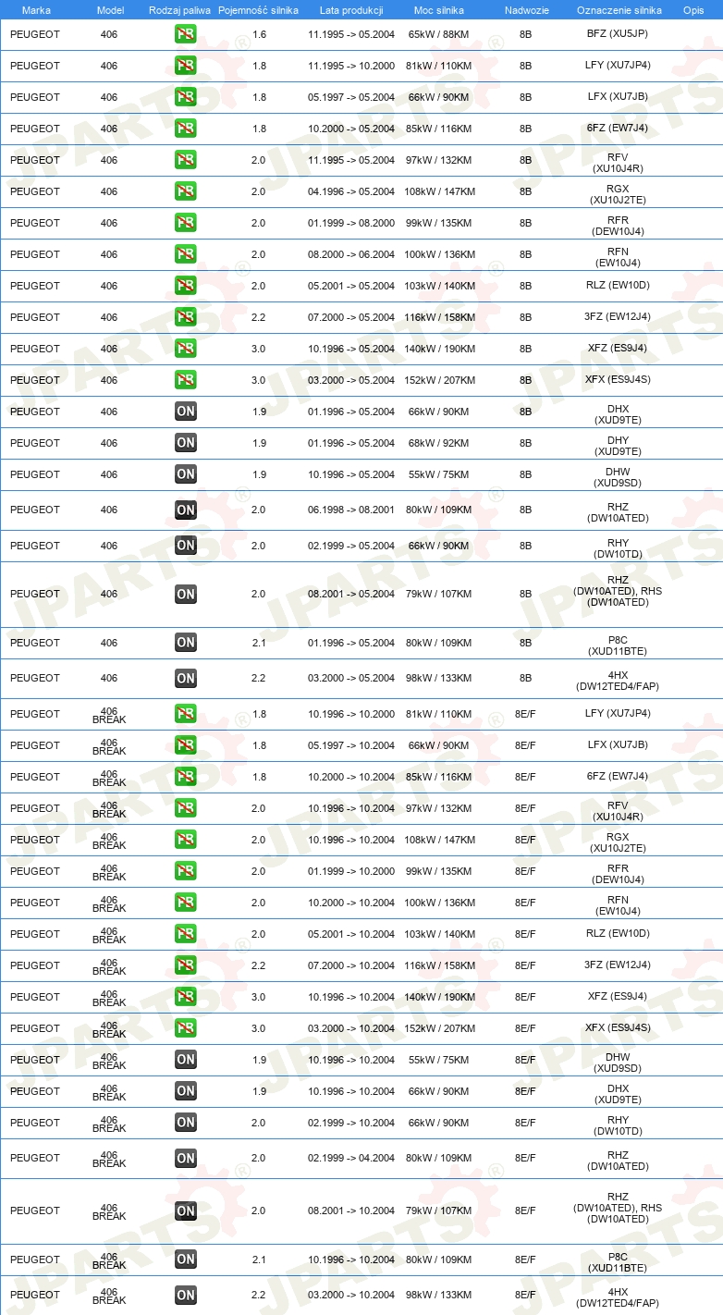Click the petrol icon for the 406 BREAK XFZ (ES9J4)

coord(186,997)
